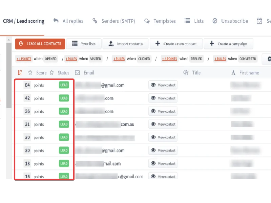Click the link icon next to Senders (SMTP)

tap(95, 21)
